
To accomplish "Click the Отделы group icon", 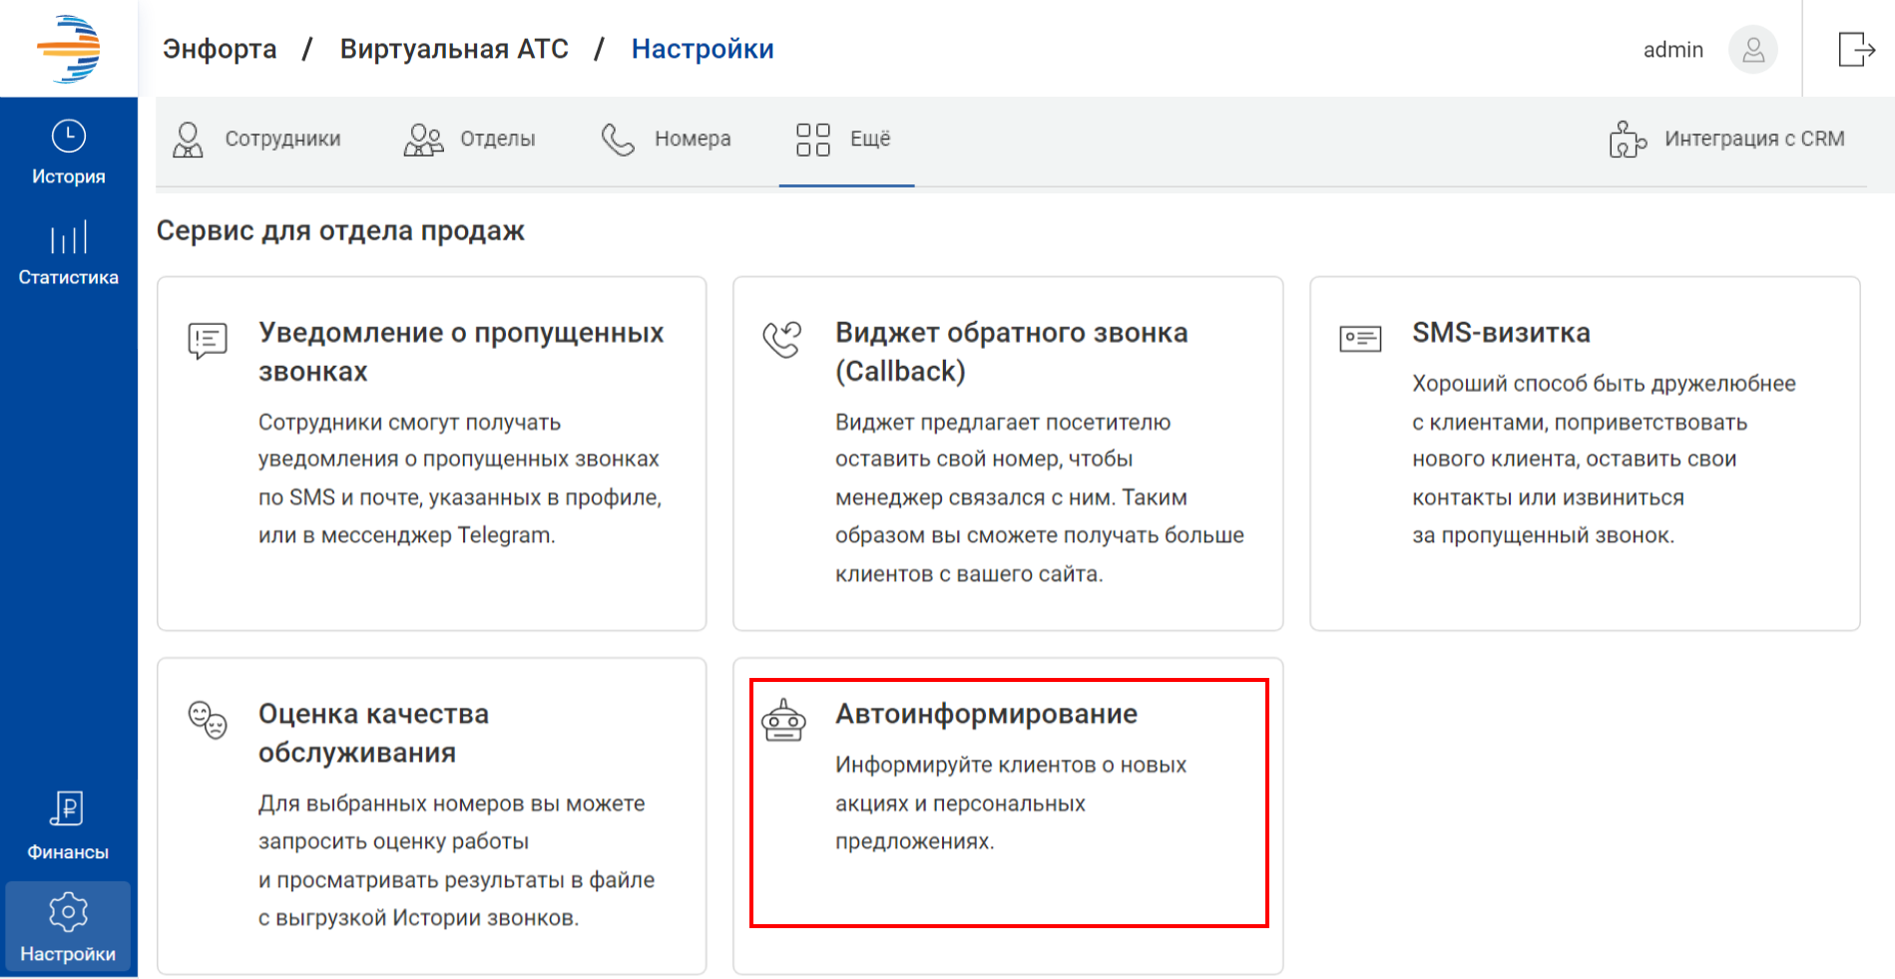I will [x=423, y=140].
